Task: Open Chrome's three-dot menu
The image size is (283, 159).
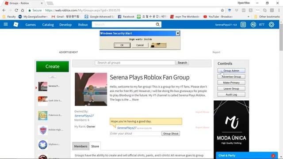Action: (279, 10)
